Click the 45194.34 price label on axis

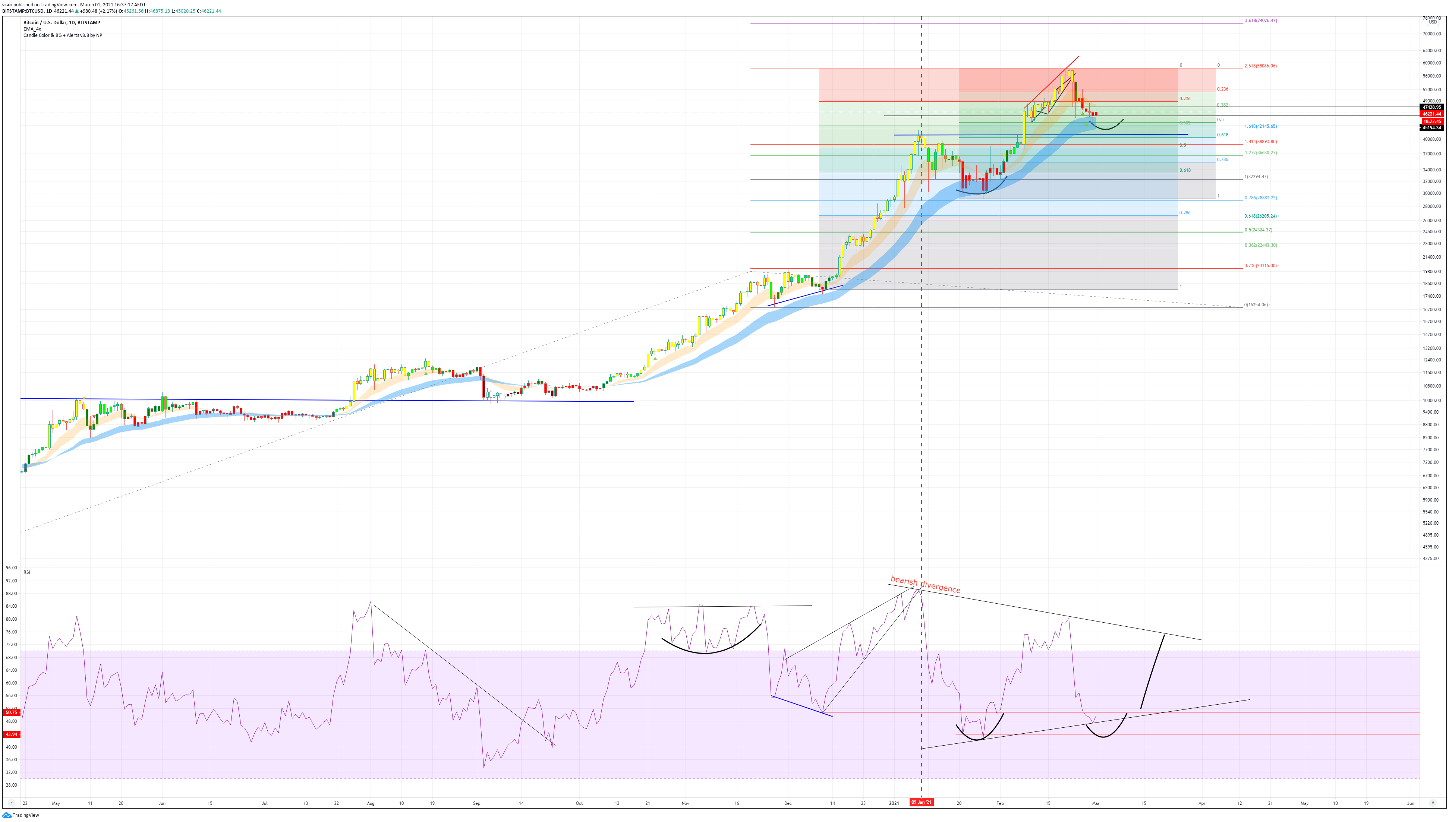(x=1431, y=127)
